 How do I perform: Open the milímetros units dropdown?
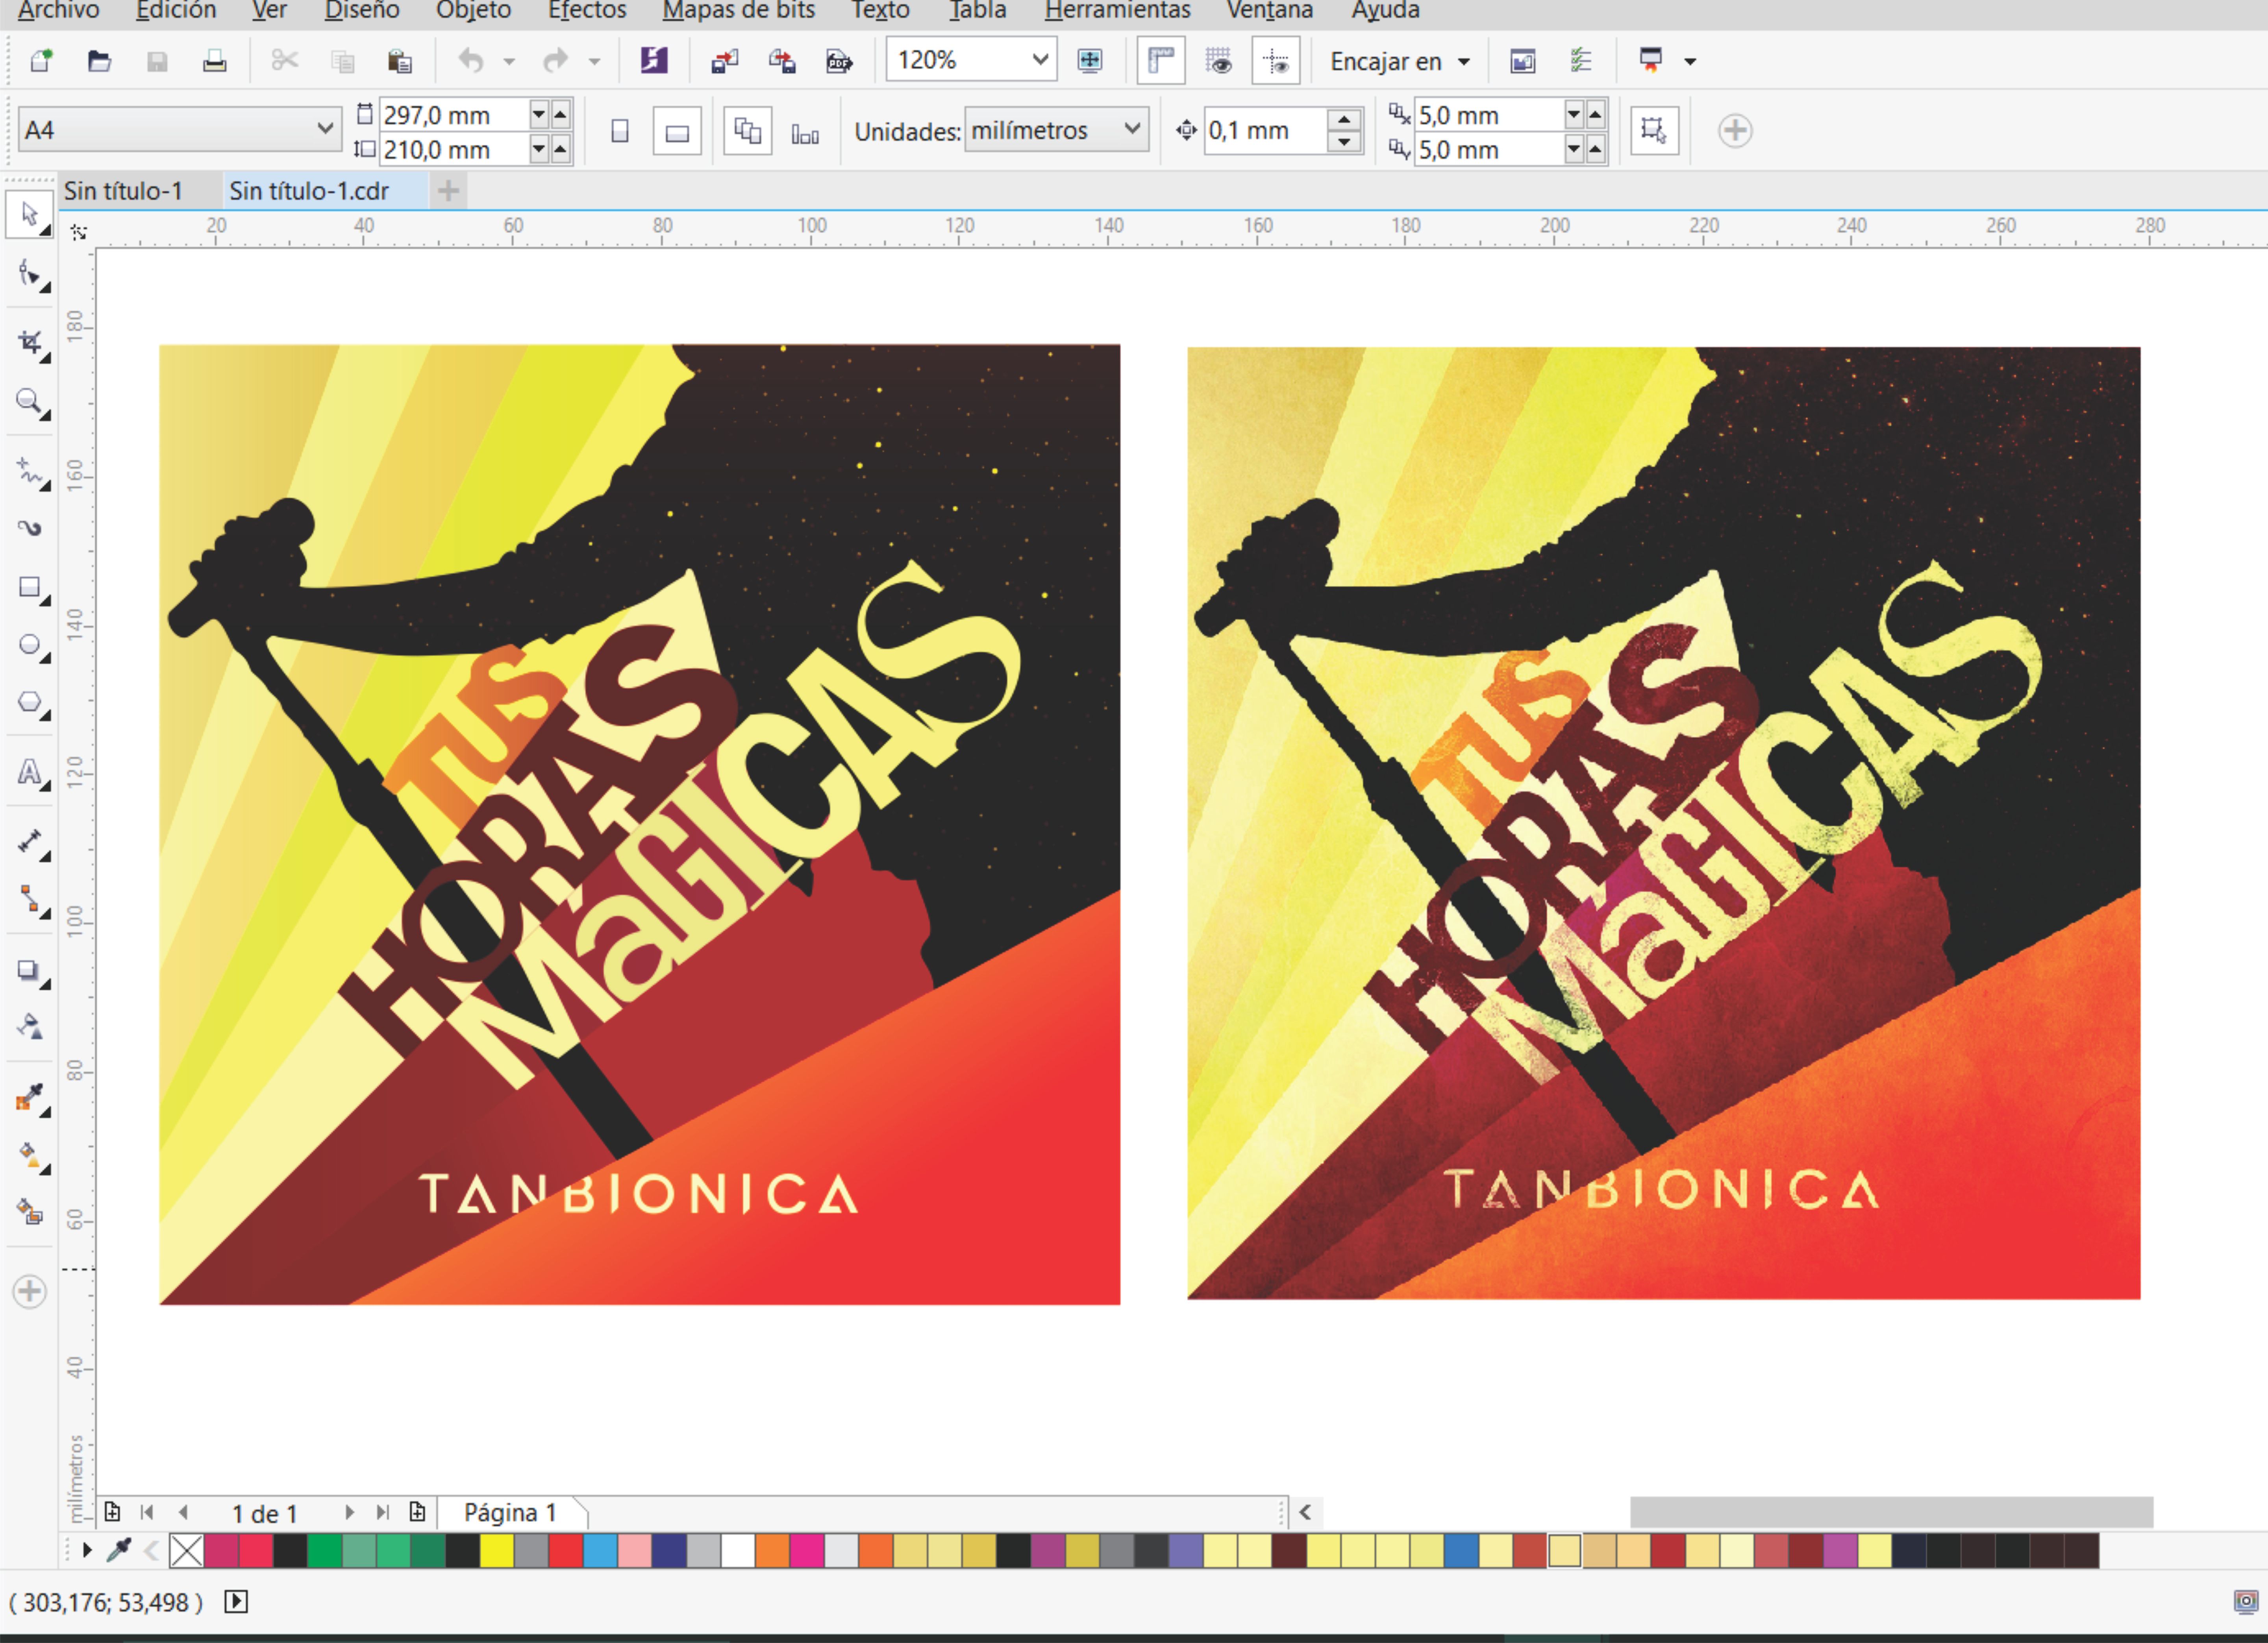pyautogui.click(x=1132, y=129)
